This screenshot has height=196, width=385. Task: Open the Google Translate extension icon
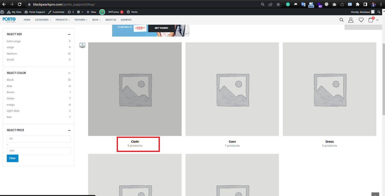[x=303, y=5]
